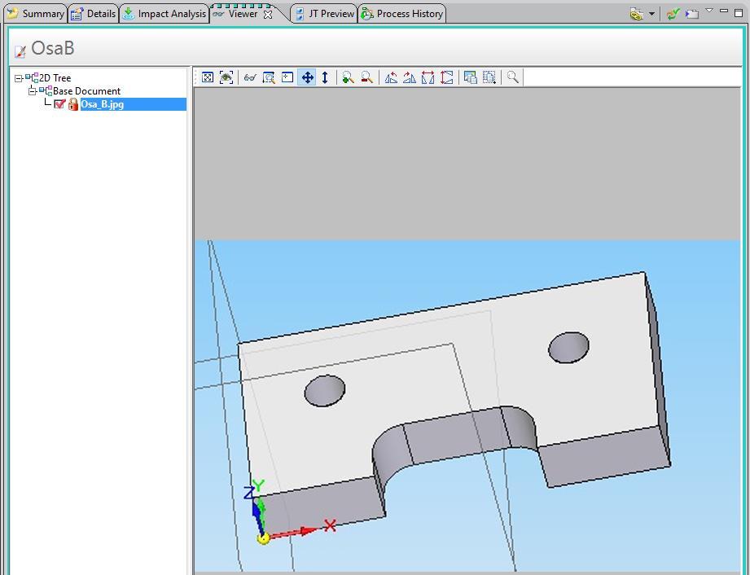750x575 pixels.
Task: Click the overlapping pictures toolbar icon
Action: click(471, 77)
